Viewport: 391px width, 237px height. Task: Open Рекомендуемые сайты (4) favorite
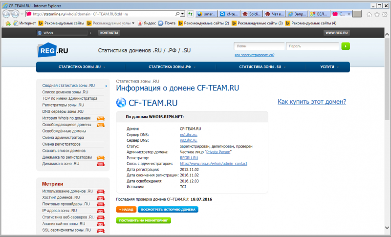tap(311, 23)
